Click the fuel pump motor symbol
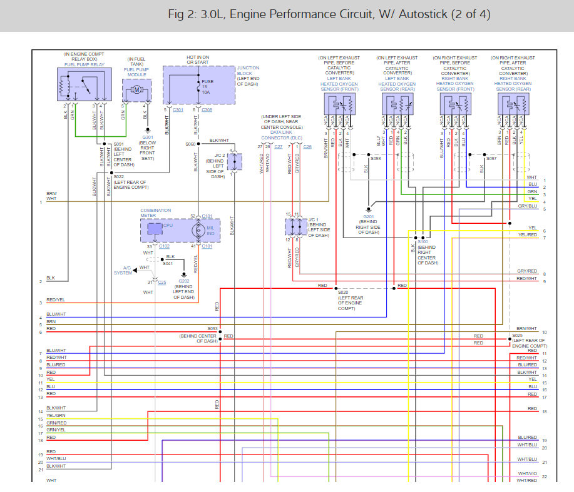This screenshot has width=574, height=492. click(x=137, y=89)
